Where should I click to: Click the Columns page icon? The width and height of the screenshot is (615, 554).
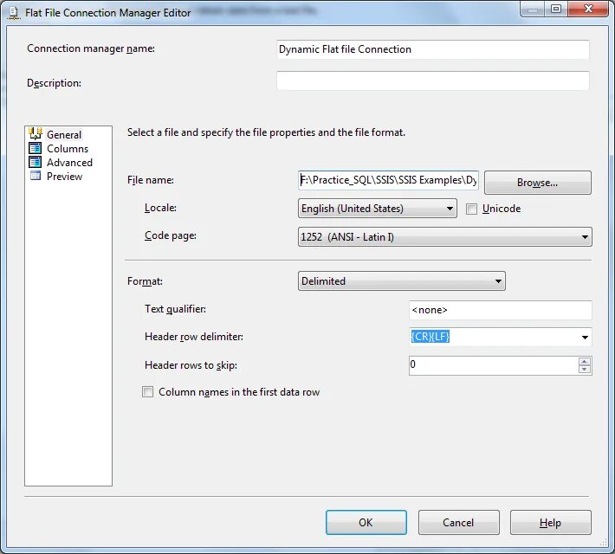[36, 148]
